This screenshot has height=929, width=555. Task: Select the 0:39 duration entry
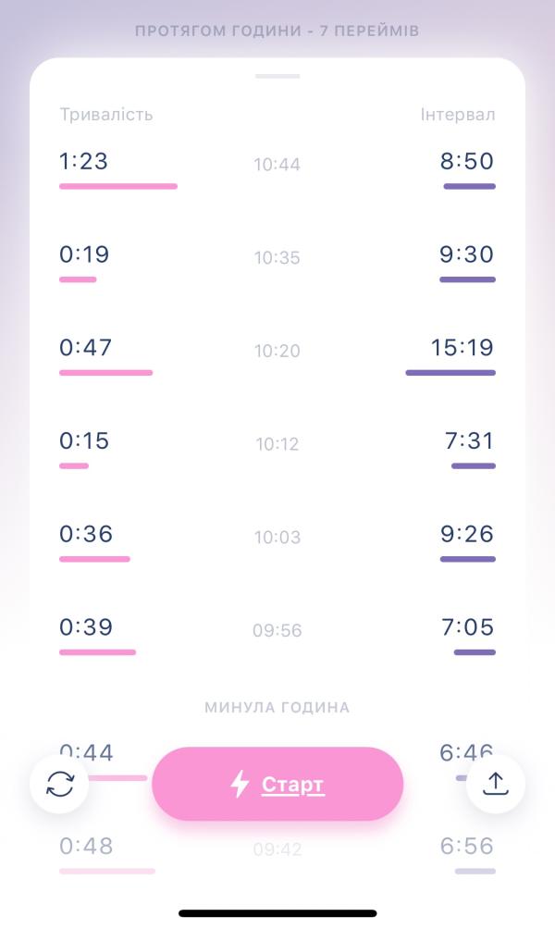point(86,627)
